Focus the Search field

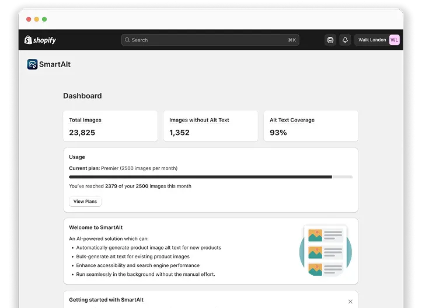(x=210, y=40)
